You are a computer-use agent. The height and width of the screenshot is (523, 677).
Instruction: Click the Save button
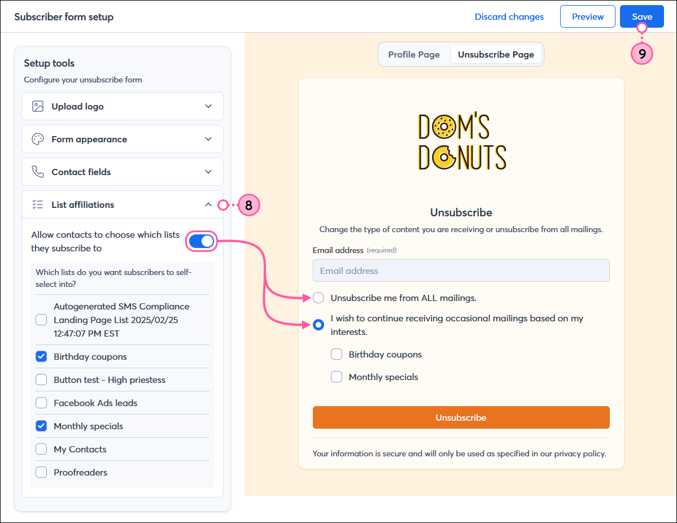(x=641, y=16)
